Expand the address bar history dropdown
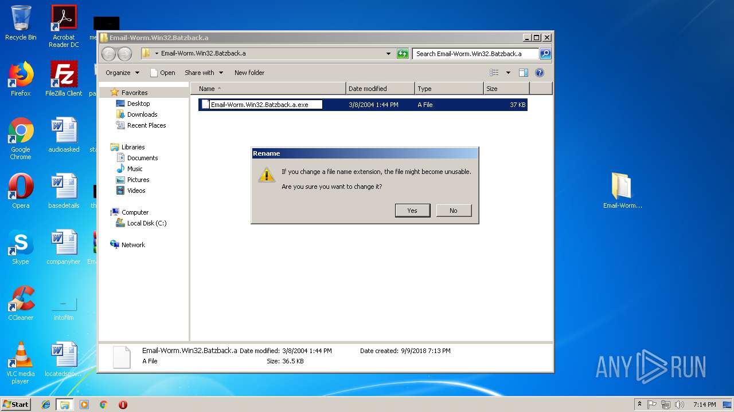The image size is (734, 412). coord(388,54)
